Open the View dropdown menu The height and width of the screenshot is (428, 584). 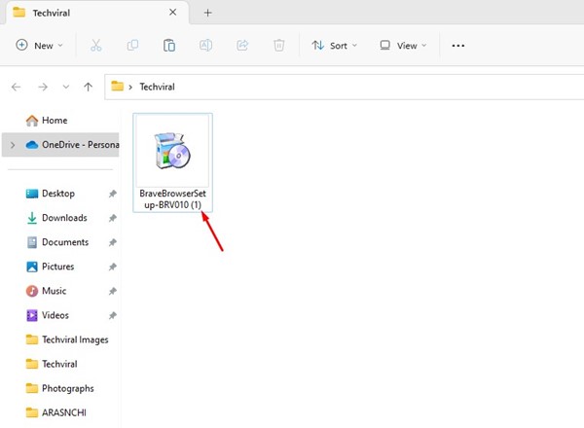coord(403,46)
